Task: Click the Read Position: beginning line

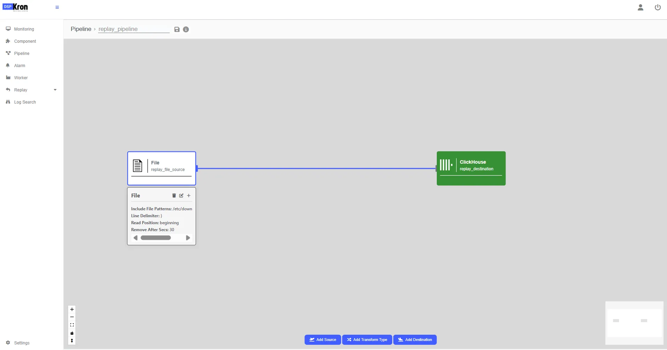Action: (x=155, y=223)
